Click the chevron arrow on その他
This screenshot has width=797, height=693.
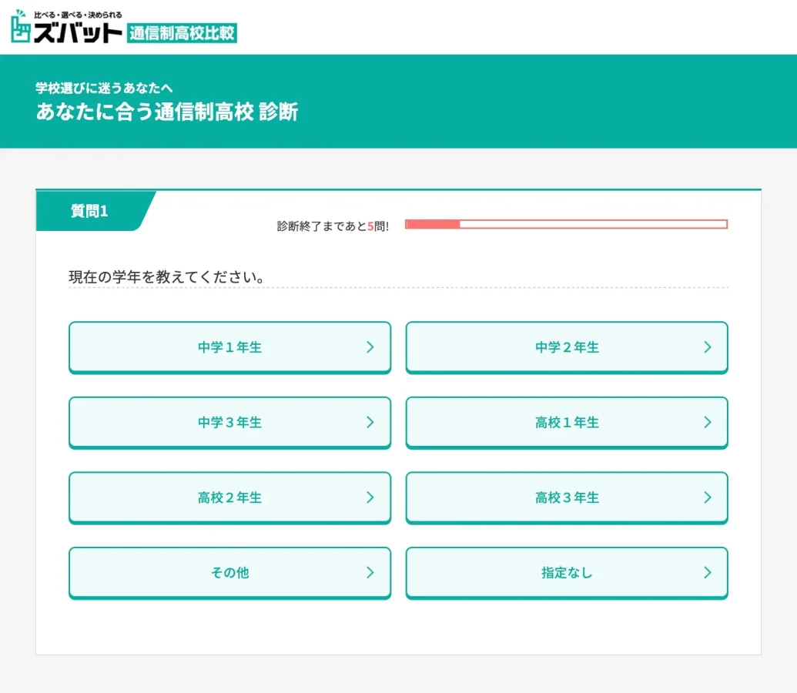click(370, 572)
